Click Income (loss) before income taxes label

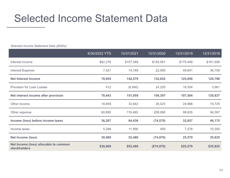(x=37, y=121)
